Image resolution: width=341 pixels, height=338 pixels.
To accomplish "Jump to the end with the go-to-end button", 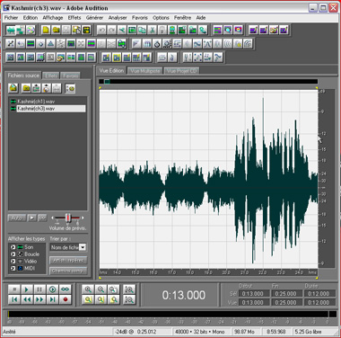I will 52,299.
